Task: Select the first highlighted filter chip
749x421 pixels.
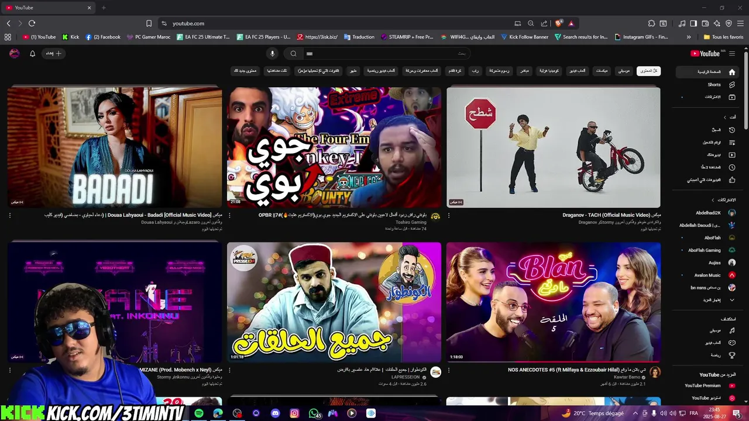Action: [x=648, y=71]
